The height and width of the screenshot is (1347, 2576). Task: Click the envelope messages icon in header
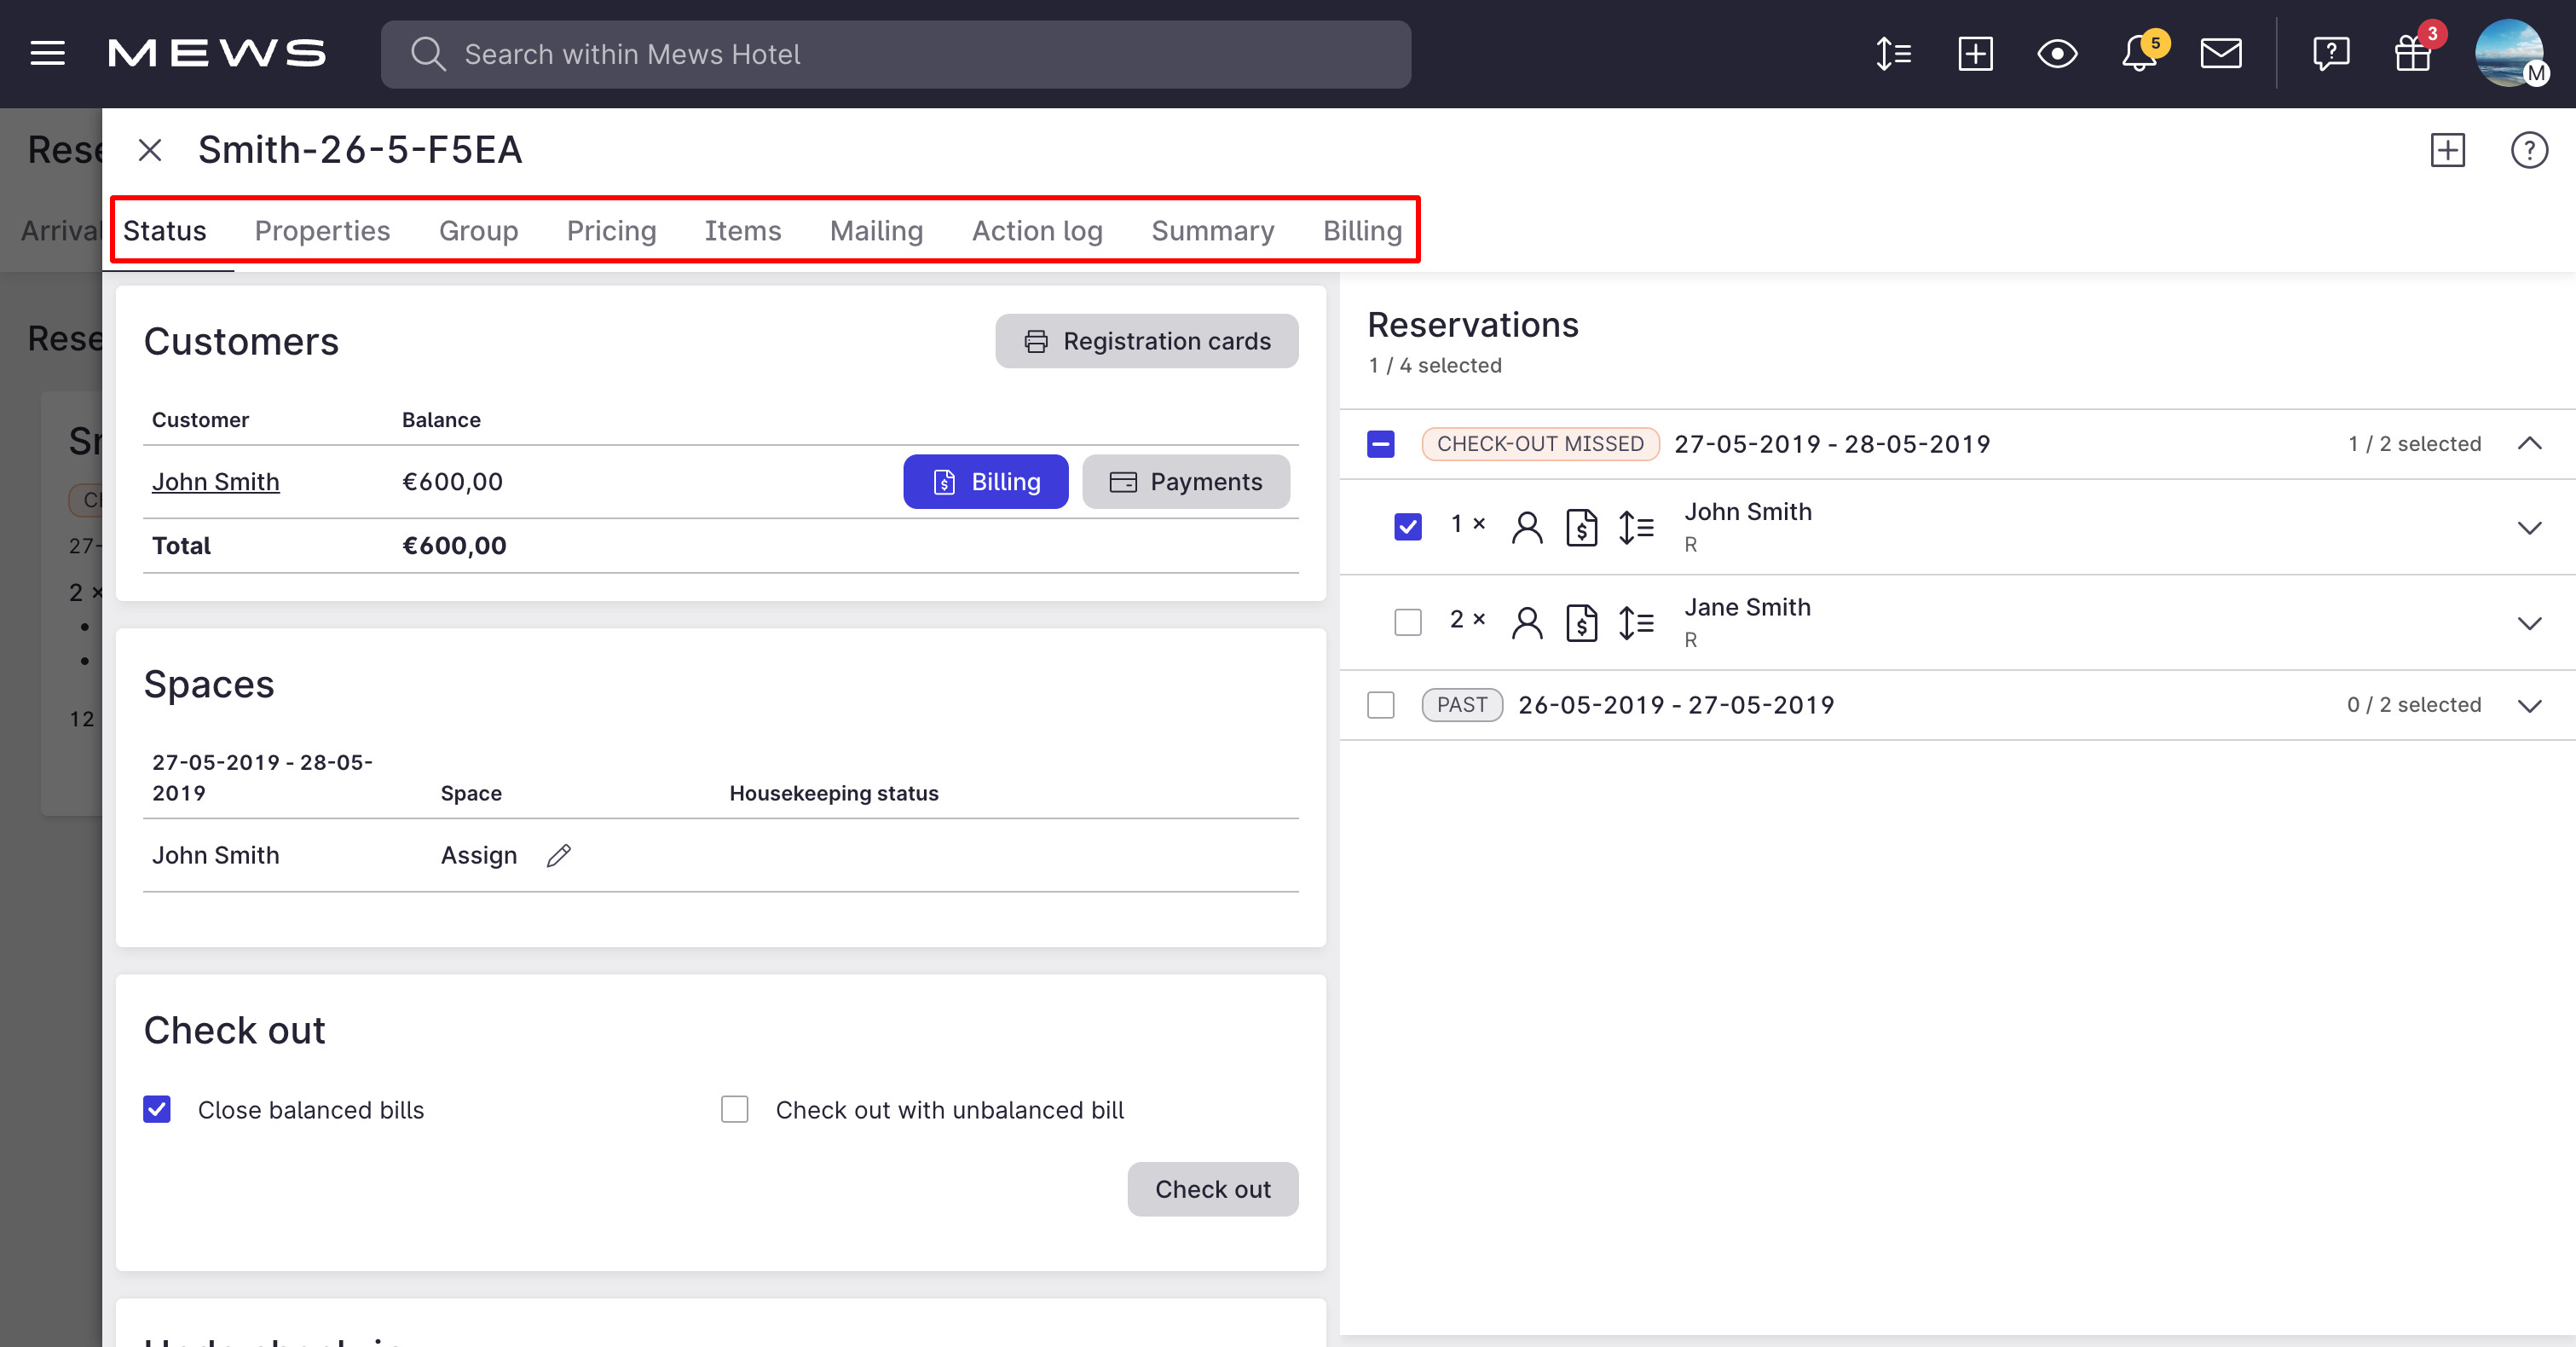click(2221, 54)
